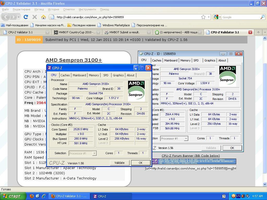Click AMD Sempron logo in validator screenshot
This screenshot has height=200, width=267.
pyautogui.click(x=227, y=76)
